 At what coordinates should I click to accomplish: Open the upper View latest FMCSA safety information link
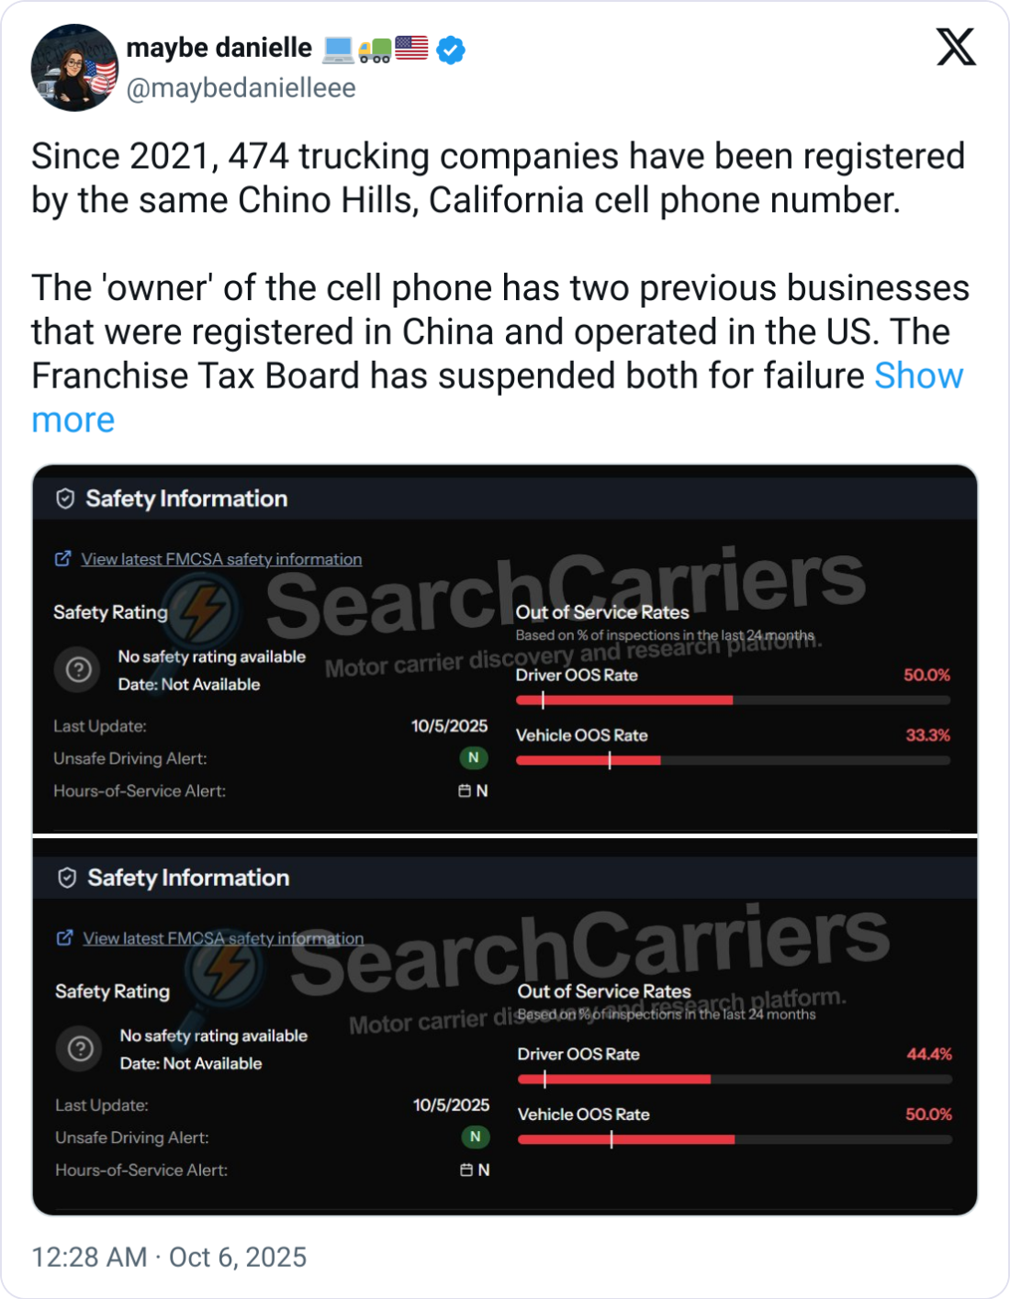point(221,559)
